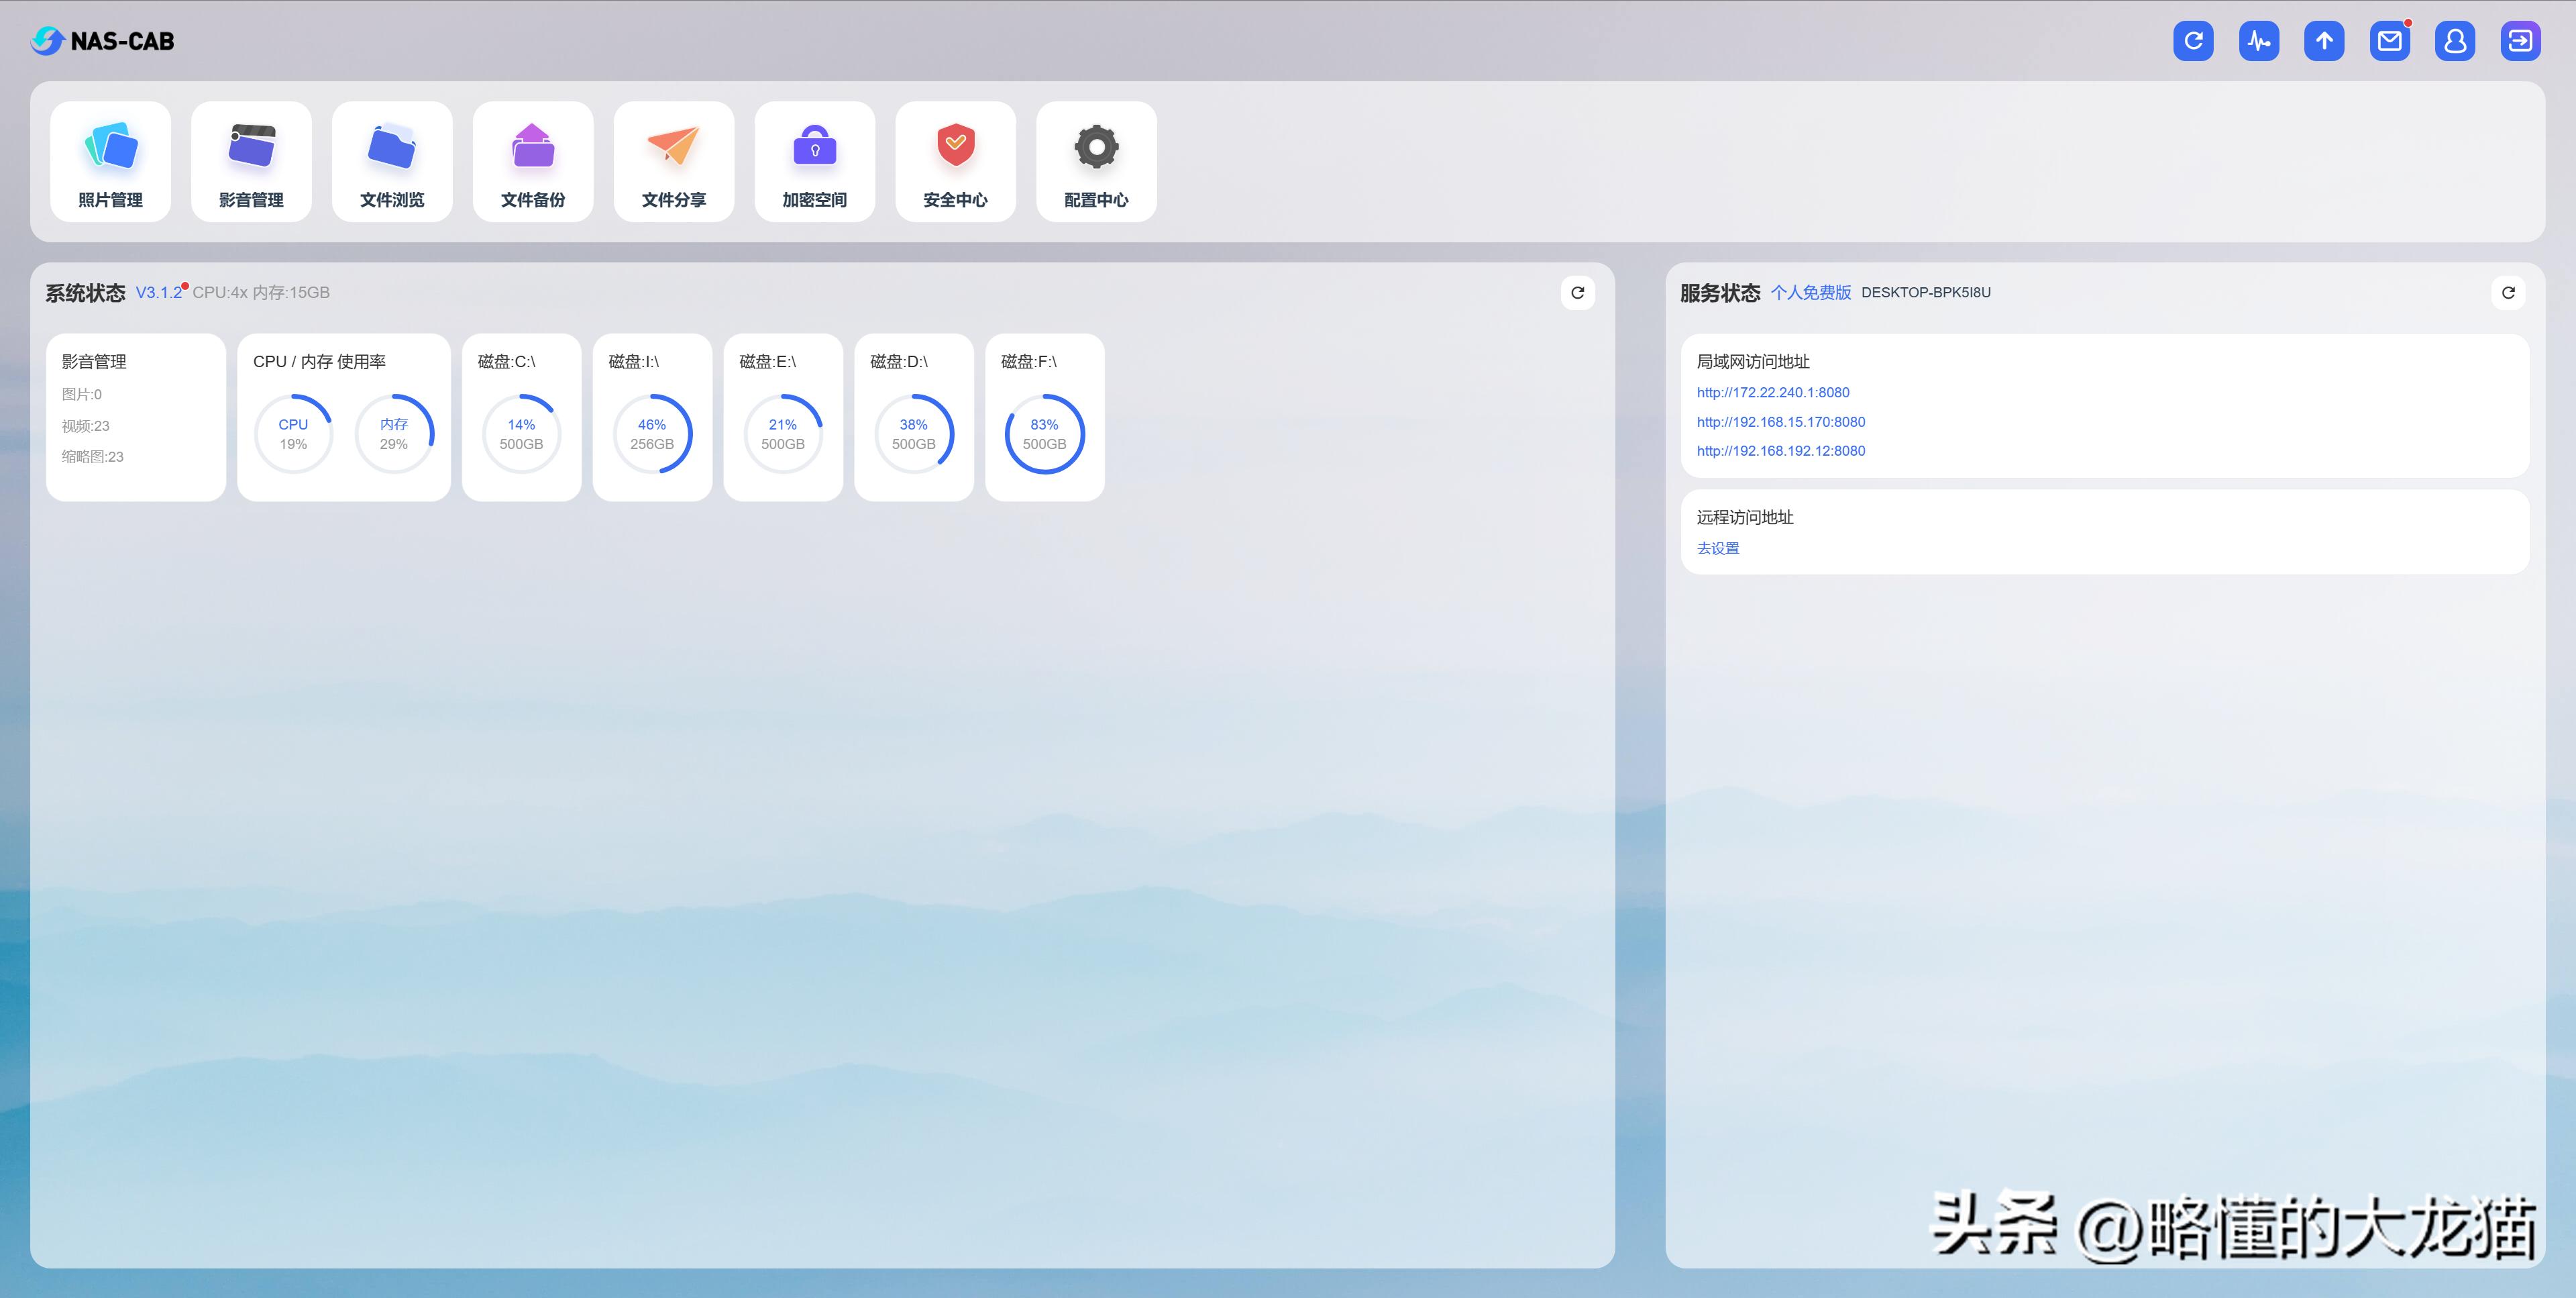
Task: Open 加密空间 (Encrypted Space)
Action: 815,161
